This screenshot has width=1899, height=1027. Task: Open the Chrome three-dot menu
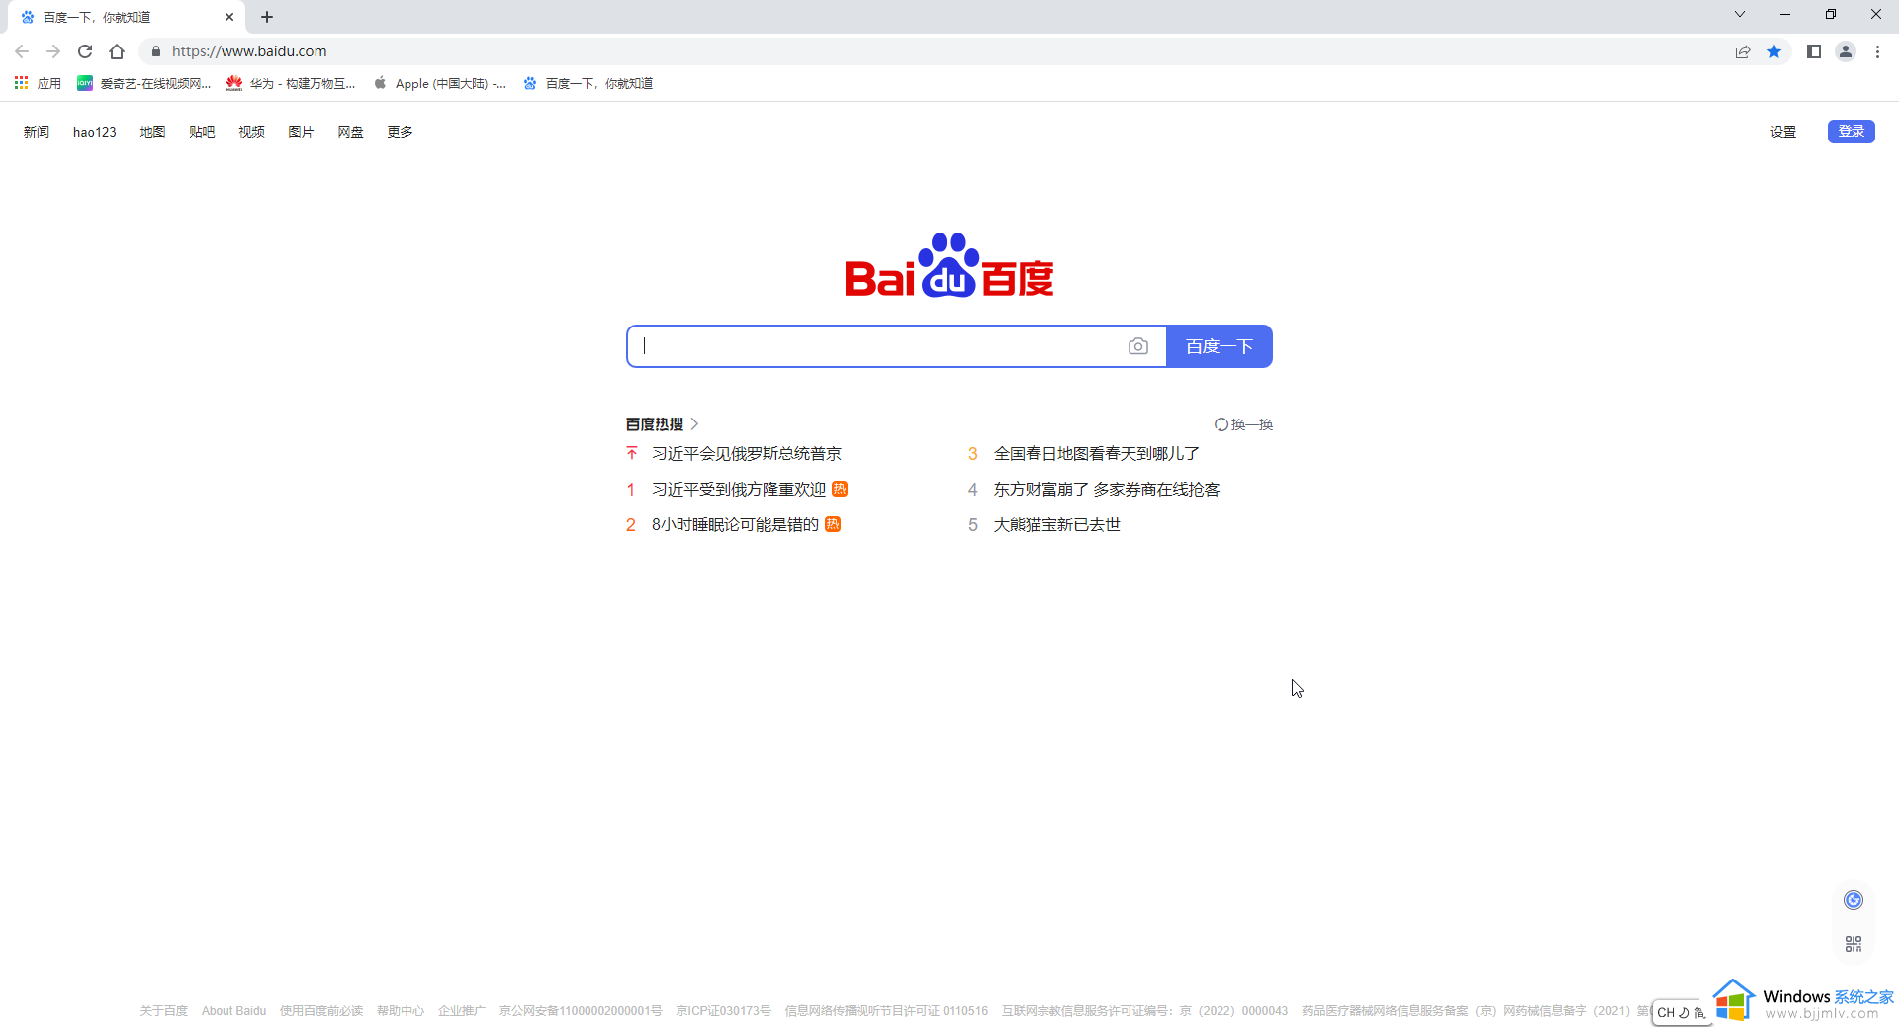pyautogui.click(x=1877, y=51)
